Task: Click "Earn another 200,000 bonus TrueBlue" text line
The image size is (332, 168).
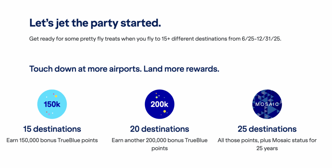Action: 159,140
